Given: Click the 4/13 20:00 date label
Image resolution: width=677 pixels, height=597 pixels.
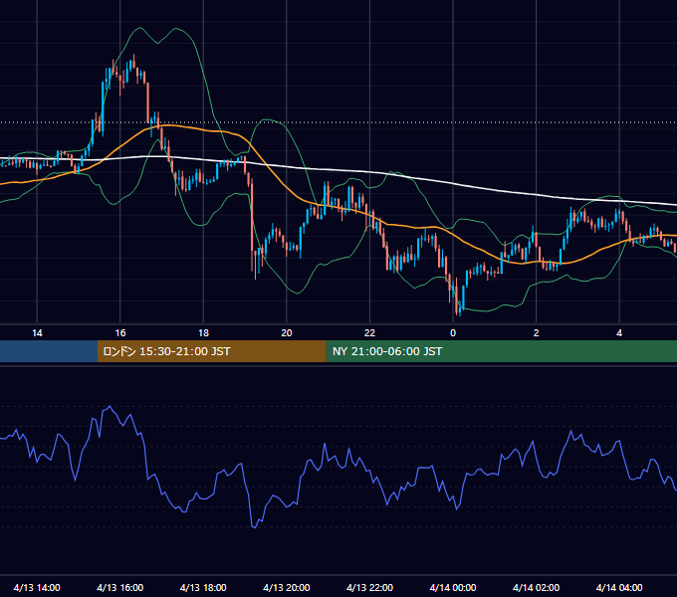Looking at the screenshot, I should tap(287, 587).
